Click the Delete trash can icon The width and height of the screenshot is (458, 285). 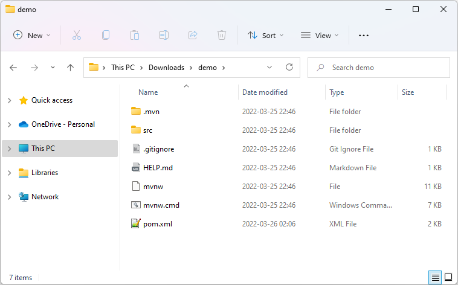[x=222, y=36]
